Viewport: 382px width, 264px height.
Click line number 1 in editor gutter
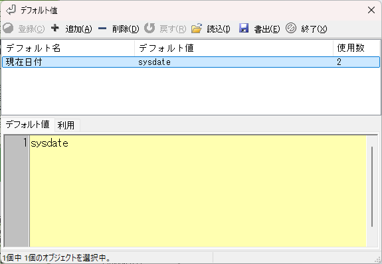(25, 143)
